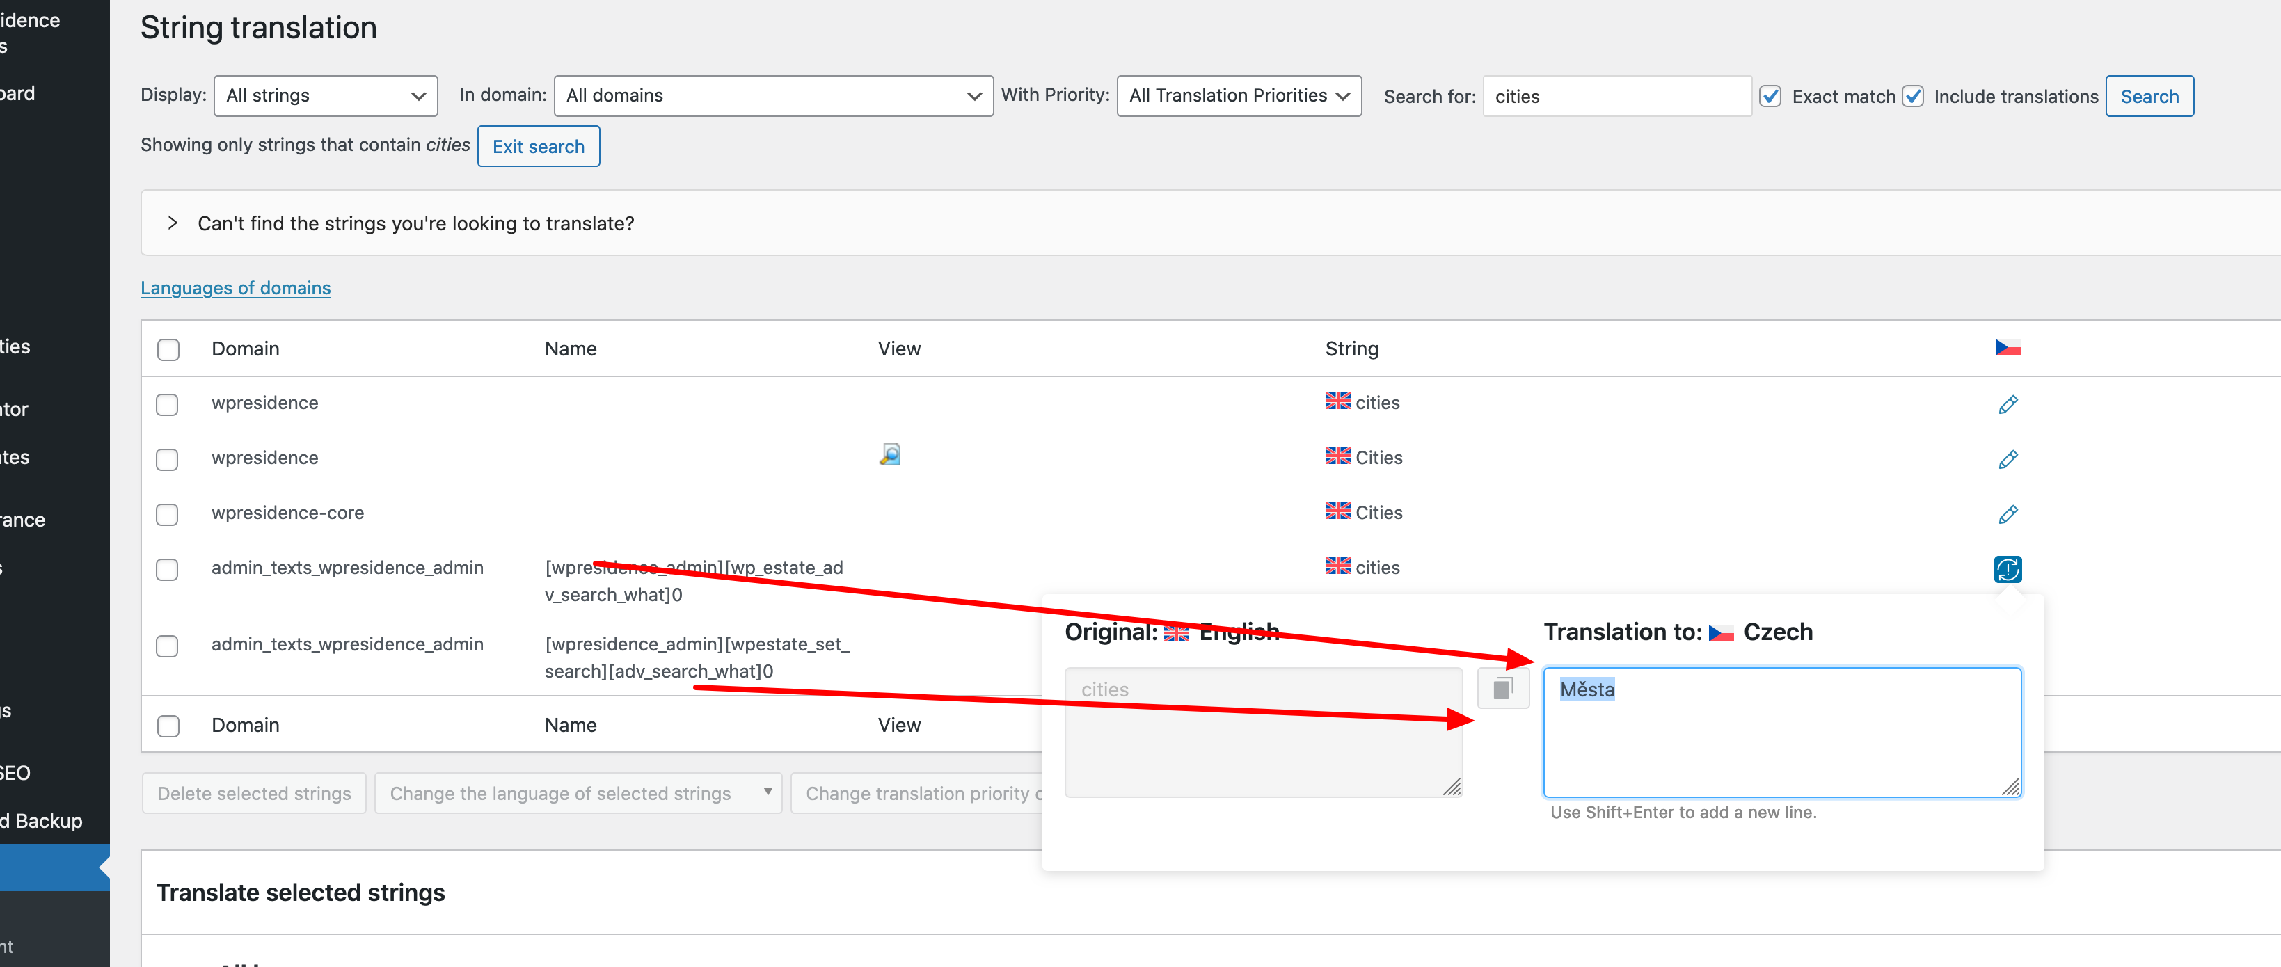Click pencil icon for first 'cities' string
The image size is (2281, 967).
point(2008,403)
